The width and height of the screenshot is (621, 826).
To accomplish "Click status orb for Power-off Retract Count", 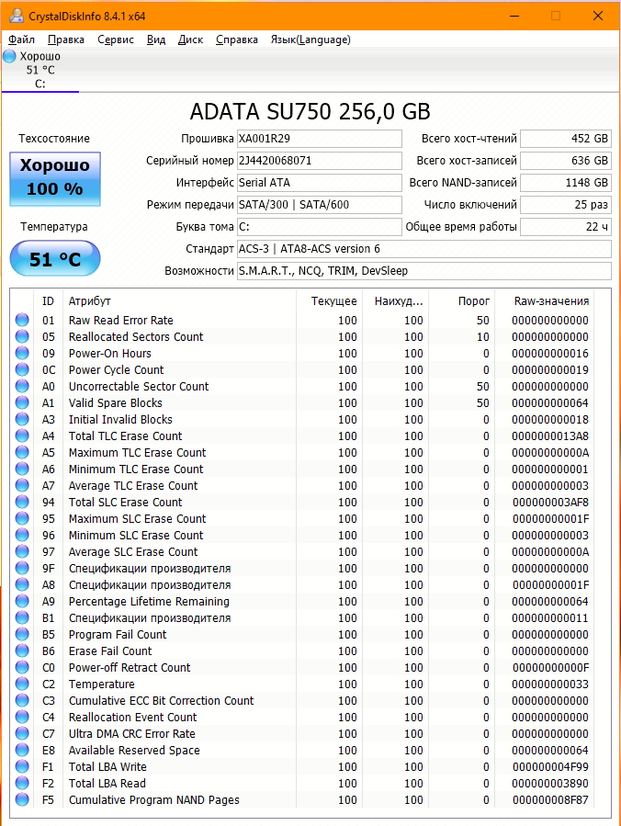I will [22, 667].
